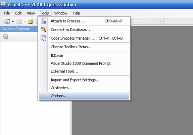Click the Open File folder icon

[31, 22]
